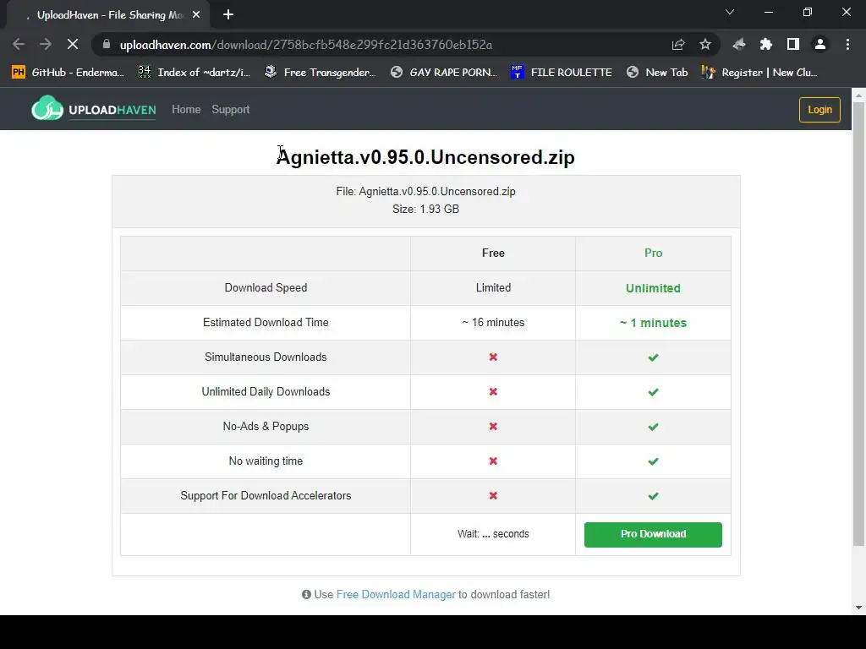The height and width of the screenshot is (649, 866).
Task: Open the Support nav link
Action: [231, 109]
